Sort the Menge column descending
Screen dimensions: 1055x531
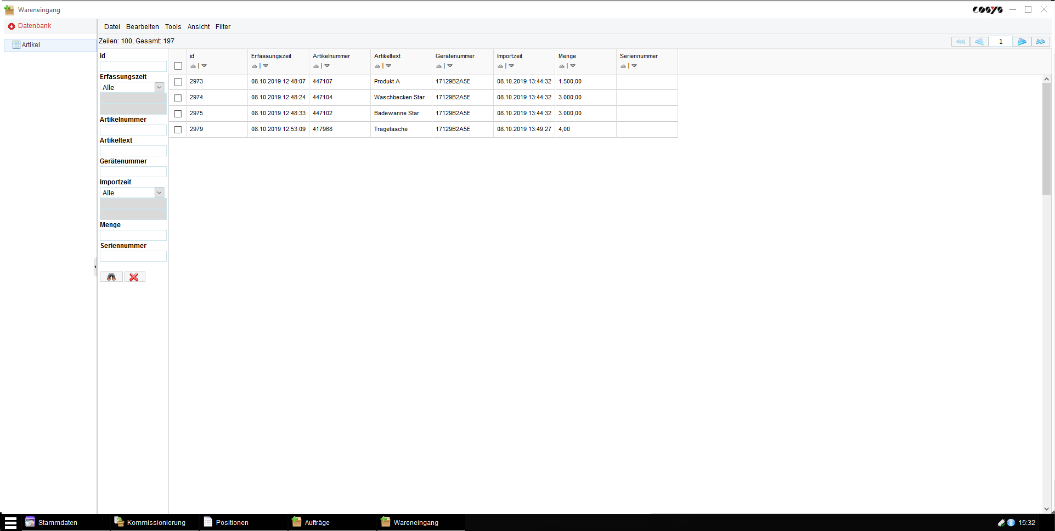[x=573, y=66]
